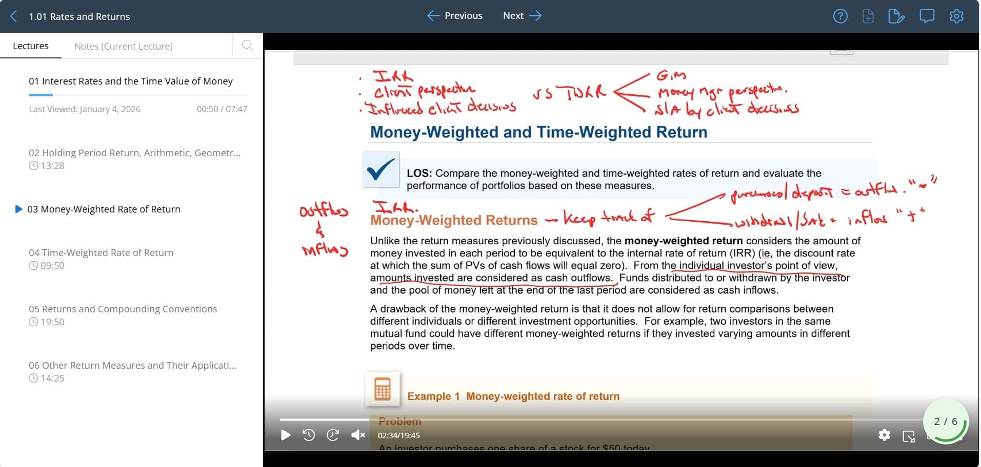Open the help question mark icon
This screenshot has width=981, height=467.
pos(840,16)
